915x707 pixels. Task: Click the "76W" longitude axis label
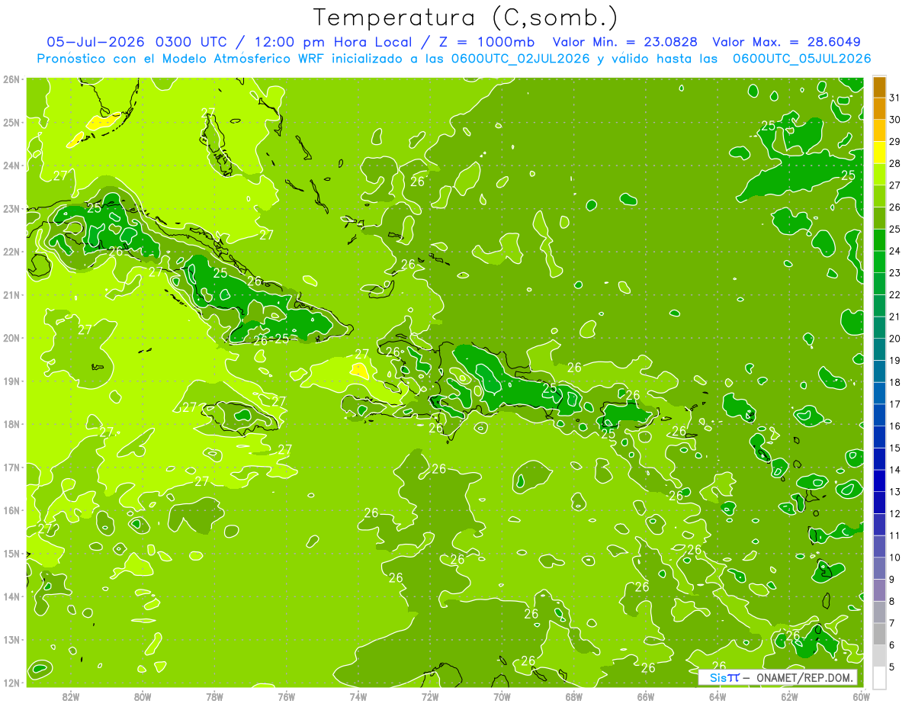[287, 696]
